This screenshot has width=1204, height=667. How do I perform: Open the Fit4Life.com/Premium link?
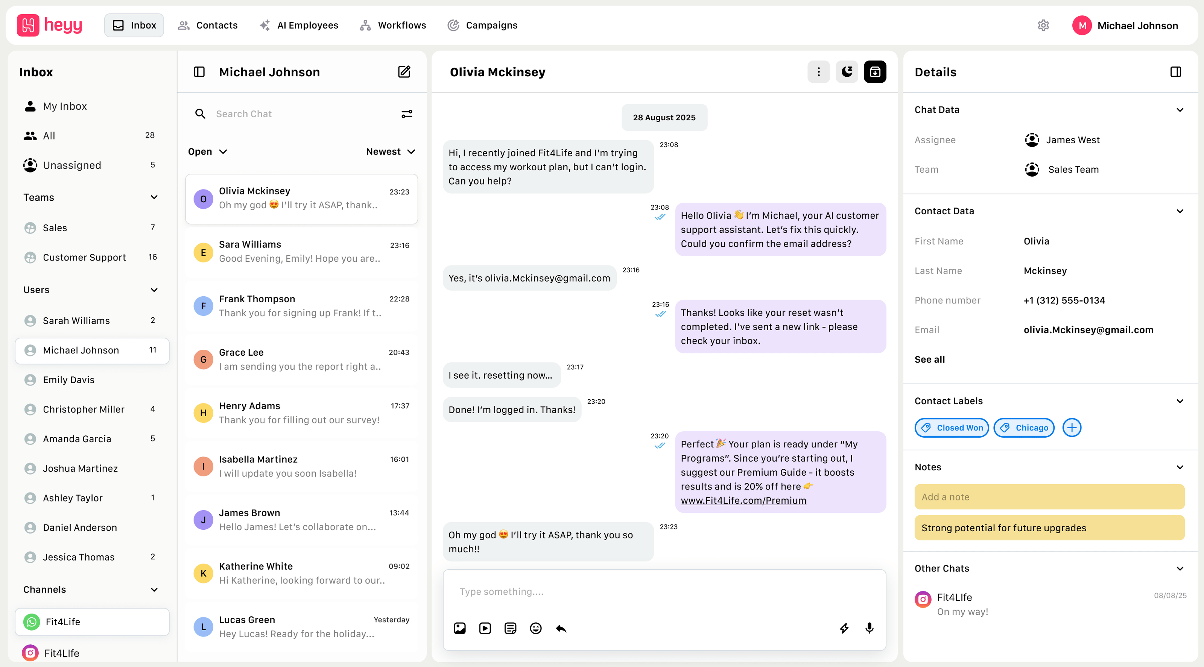743,500
